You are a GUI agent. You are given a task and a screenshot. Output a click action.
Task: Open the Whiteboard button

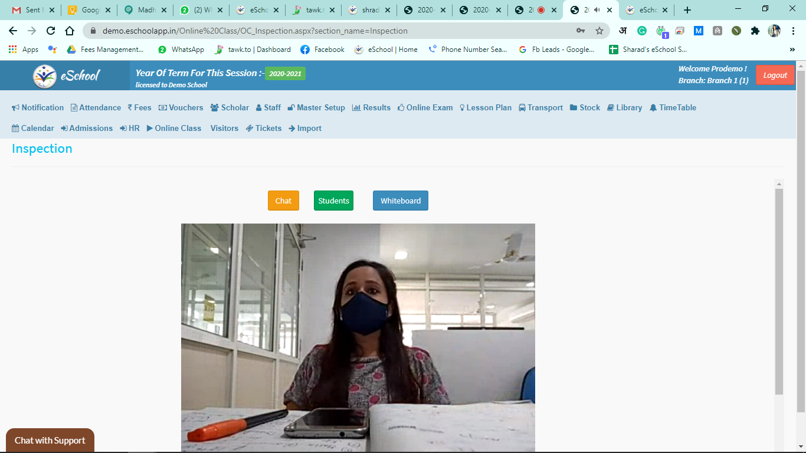coord(400,201)
